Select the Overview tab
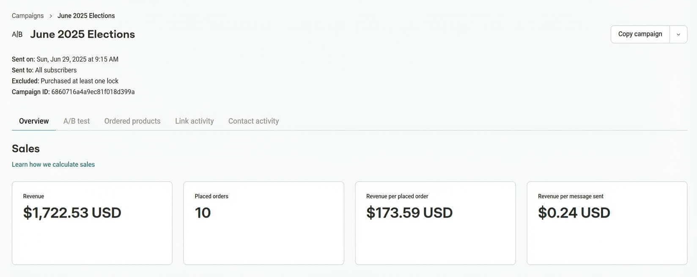Screen dimensions: 697x277 point(33,121)
